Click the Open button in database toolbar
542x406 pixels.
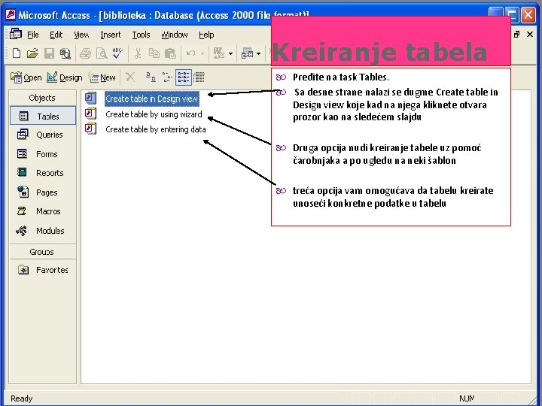tap(26, 77)
